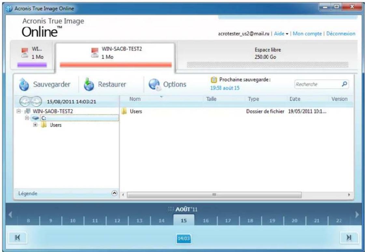Viewport: 365px width, 252px height.
Task: Click the AOÛT'11 month label
Action: [x=187, y=209]
